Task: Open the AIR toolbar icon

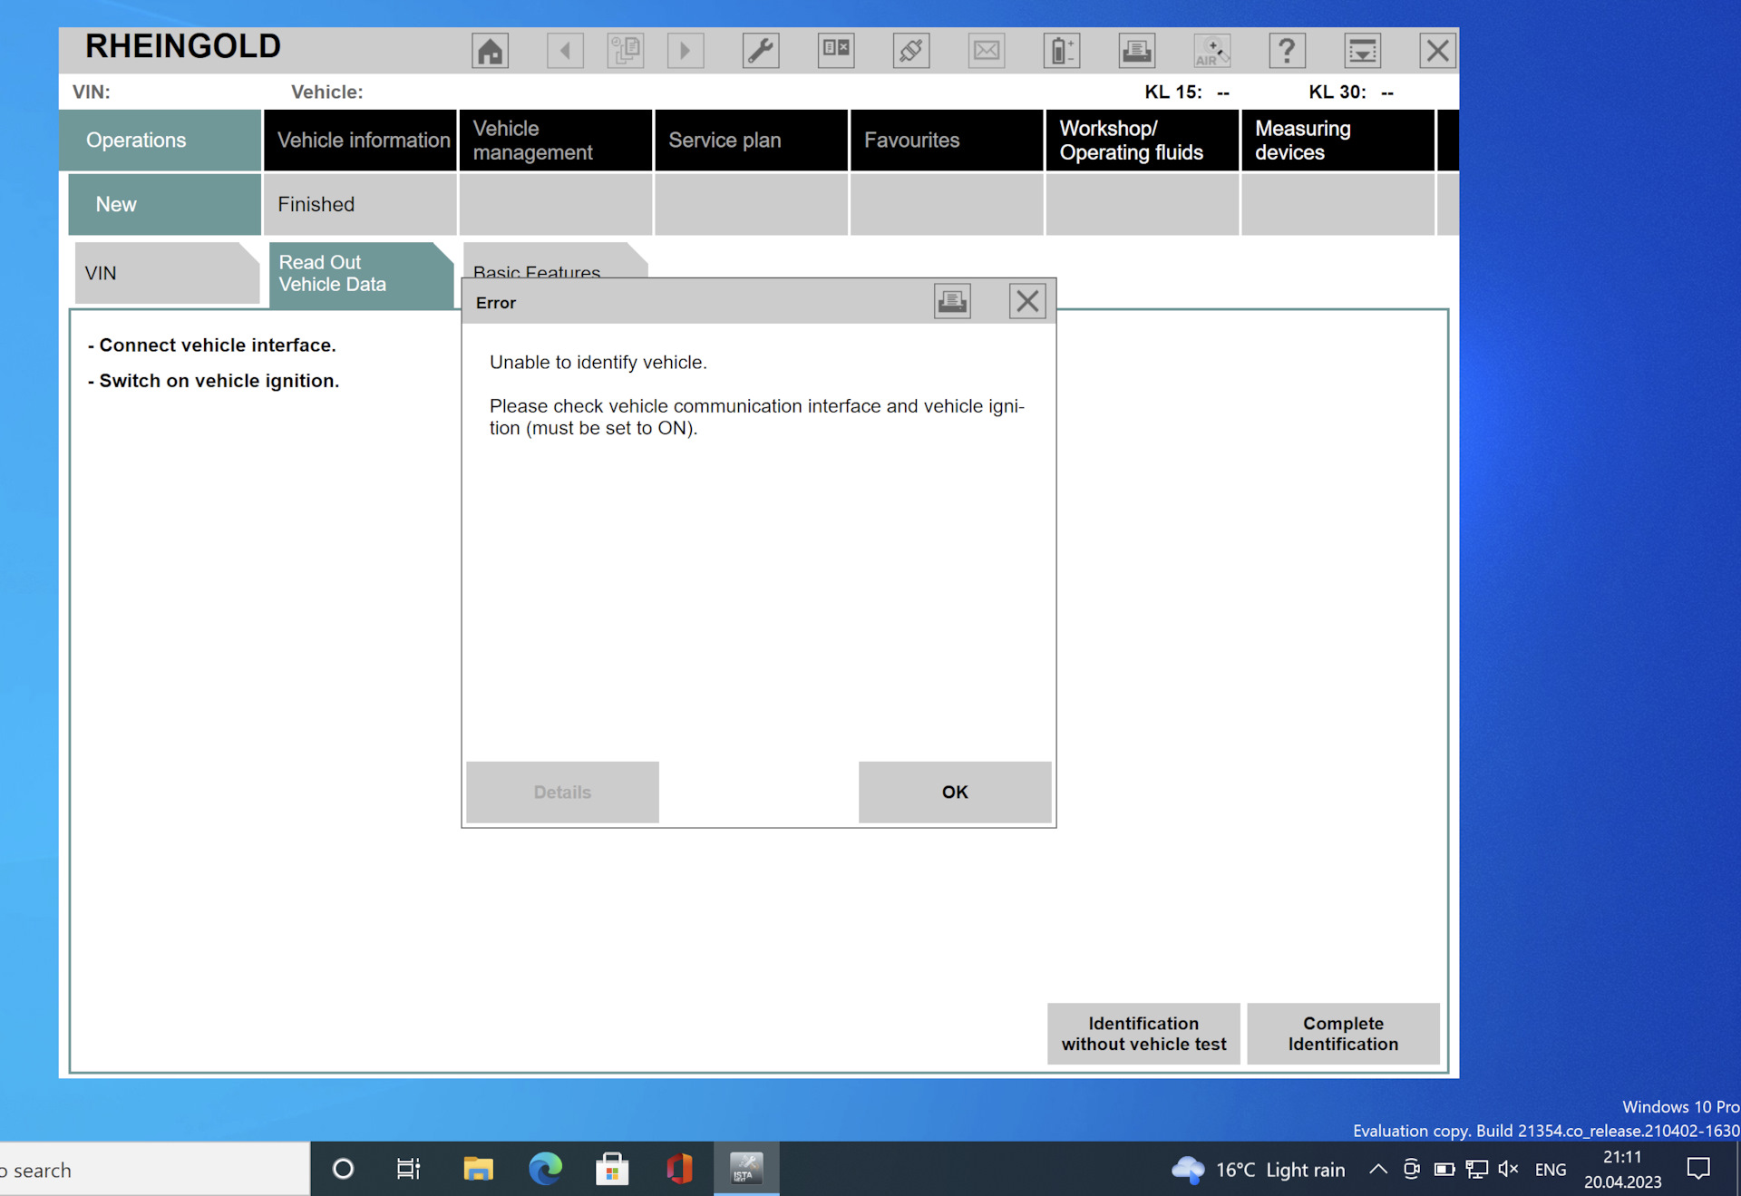Action: pyautogui.click(x=1212, y=51)
